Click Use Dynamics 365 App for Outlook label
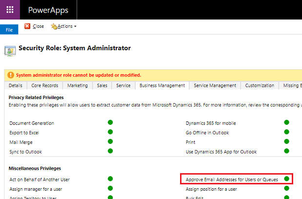 pos(221,152)
